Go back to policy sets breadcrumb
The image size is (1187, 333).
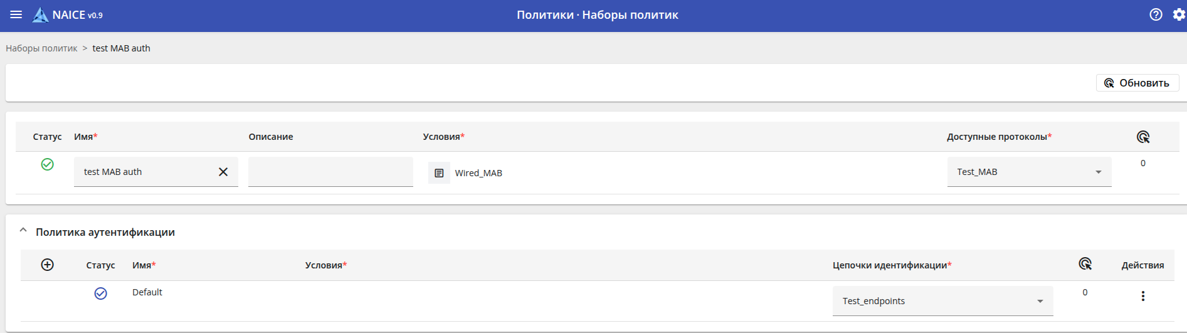tap(41, 48)
